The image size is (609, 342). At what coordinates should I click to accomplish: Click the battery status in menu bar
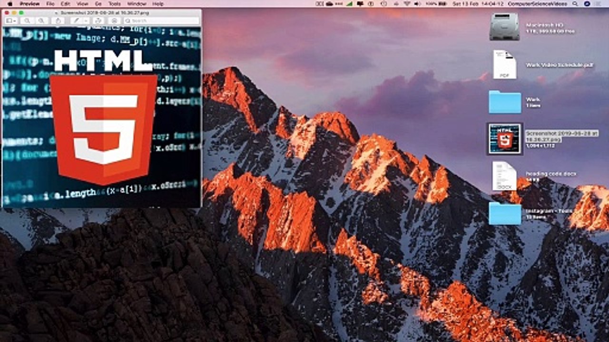pos(436,4)
